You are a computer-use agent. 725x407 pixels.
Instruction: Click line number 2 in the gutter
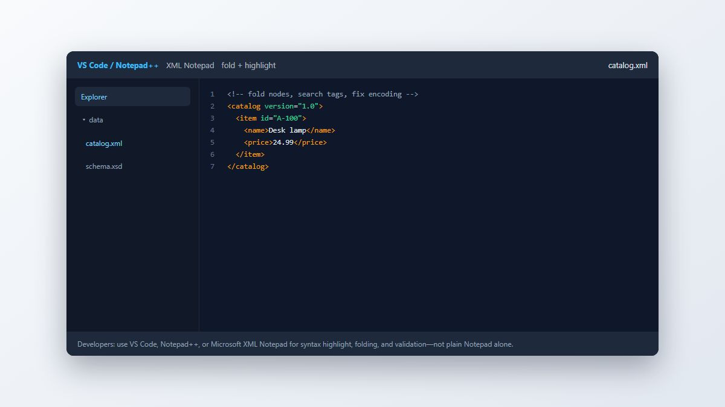pos(212,106)
